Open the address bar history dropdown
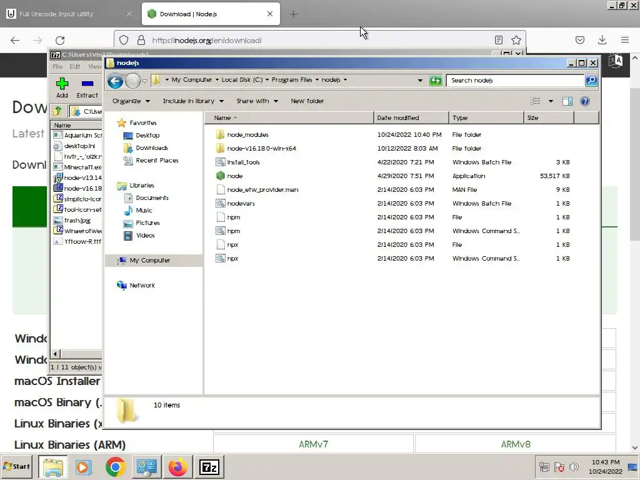Viewport: 640px width, 480px height. pyautogui.click(x=420, y=81)
